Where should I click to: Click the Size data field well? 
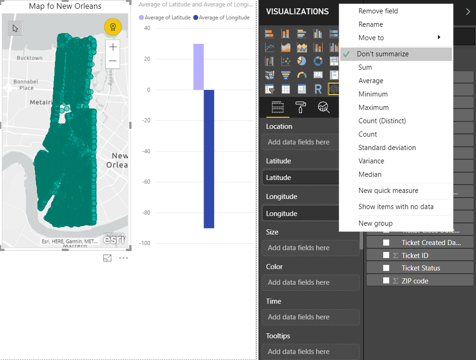click(x=310, y=248)
